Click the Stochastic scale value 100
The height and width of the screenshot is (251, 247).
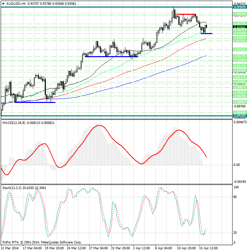click(x=236, y=187)
